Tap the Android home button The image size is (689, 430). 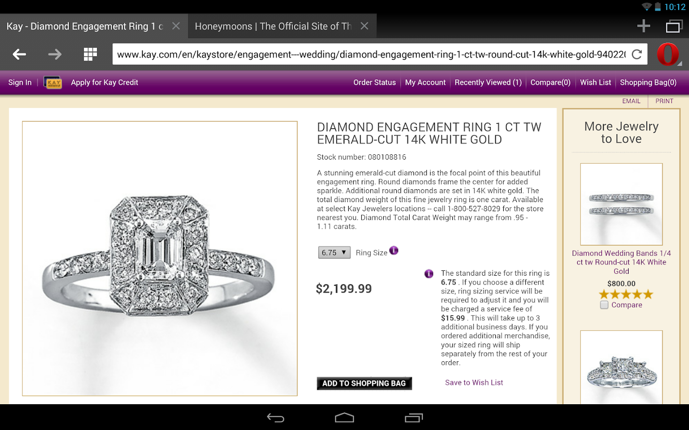344,418
